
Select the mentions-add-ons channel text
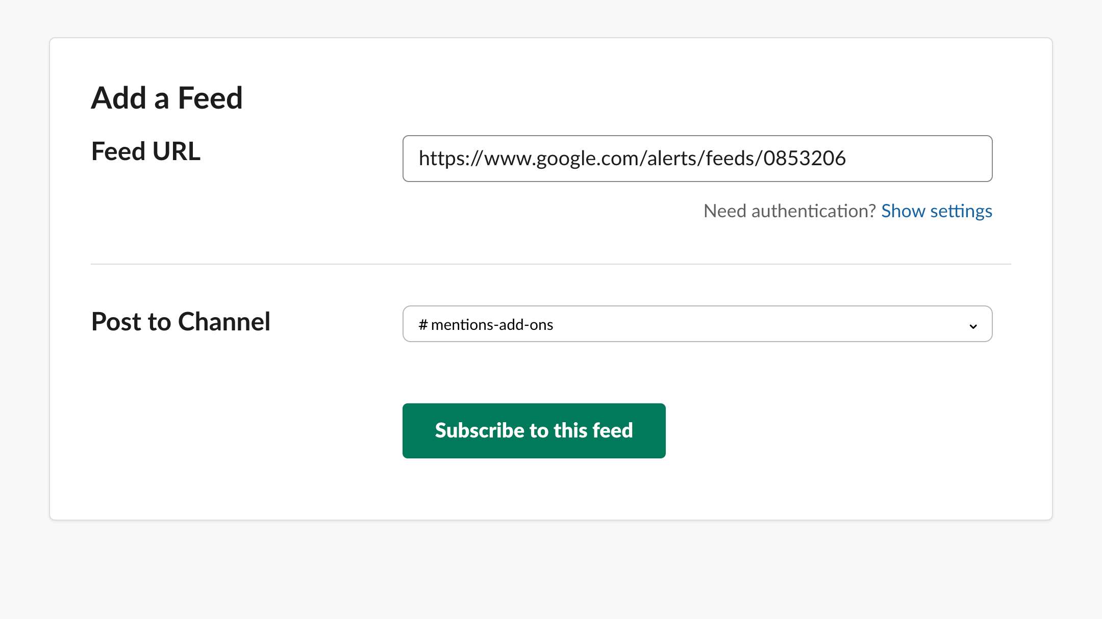click(492, 325)
